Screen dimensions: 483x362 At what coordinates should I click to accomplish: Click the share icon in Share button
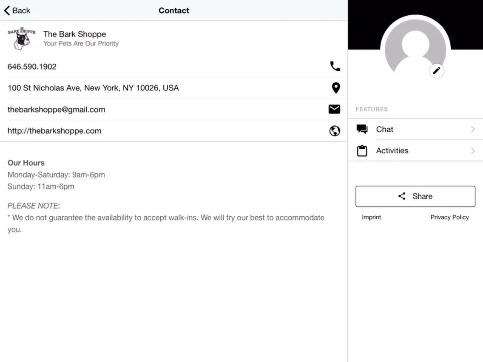402,196
